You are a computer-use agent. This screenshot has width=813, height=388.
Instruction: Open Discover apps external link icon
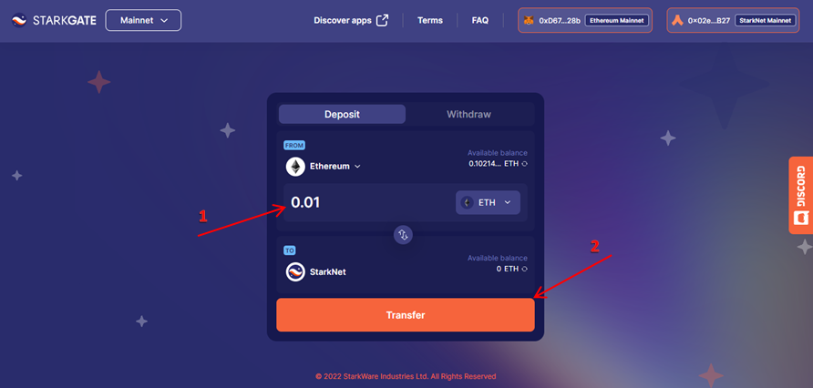[382, 20]
